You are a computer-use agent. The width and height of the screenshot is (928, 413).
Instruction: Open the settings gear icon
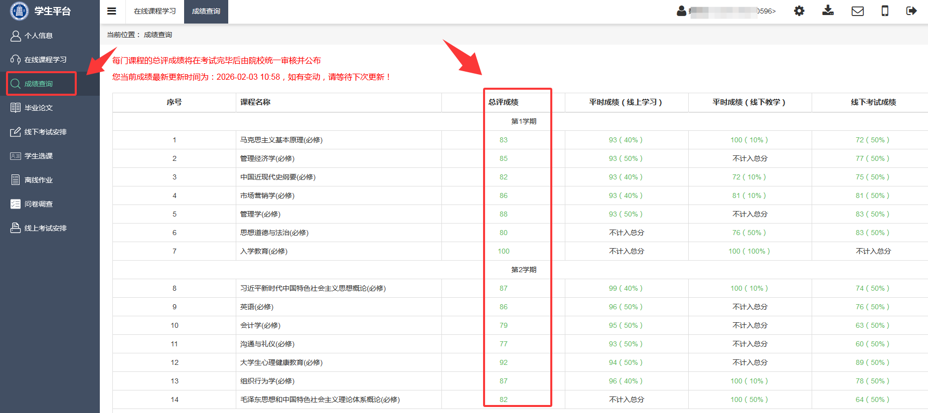coord(799,11)
